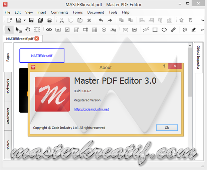Image resolution: width=207 pixels, height=170 pixels.
Task: Close the MASTERkreatif.pdf tab
Action: pyautogui.click(x=37, y=39)
